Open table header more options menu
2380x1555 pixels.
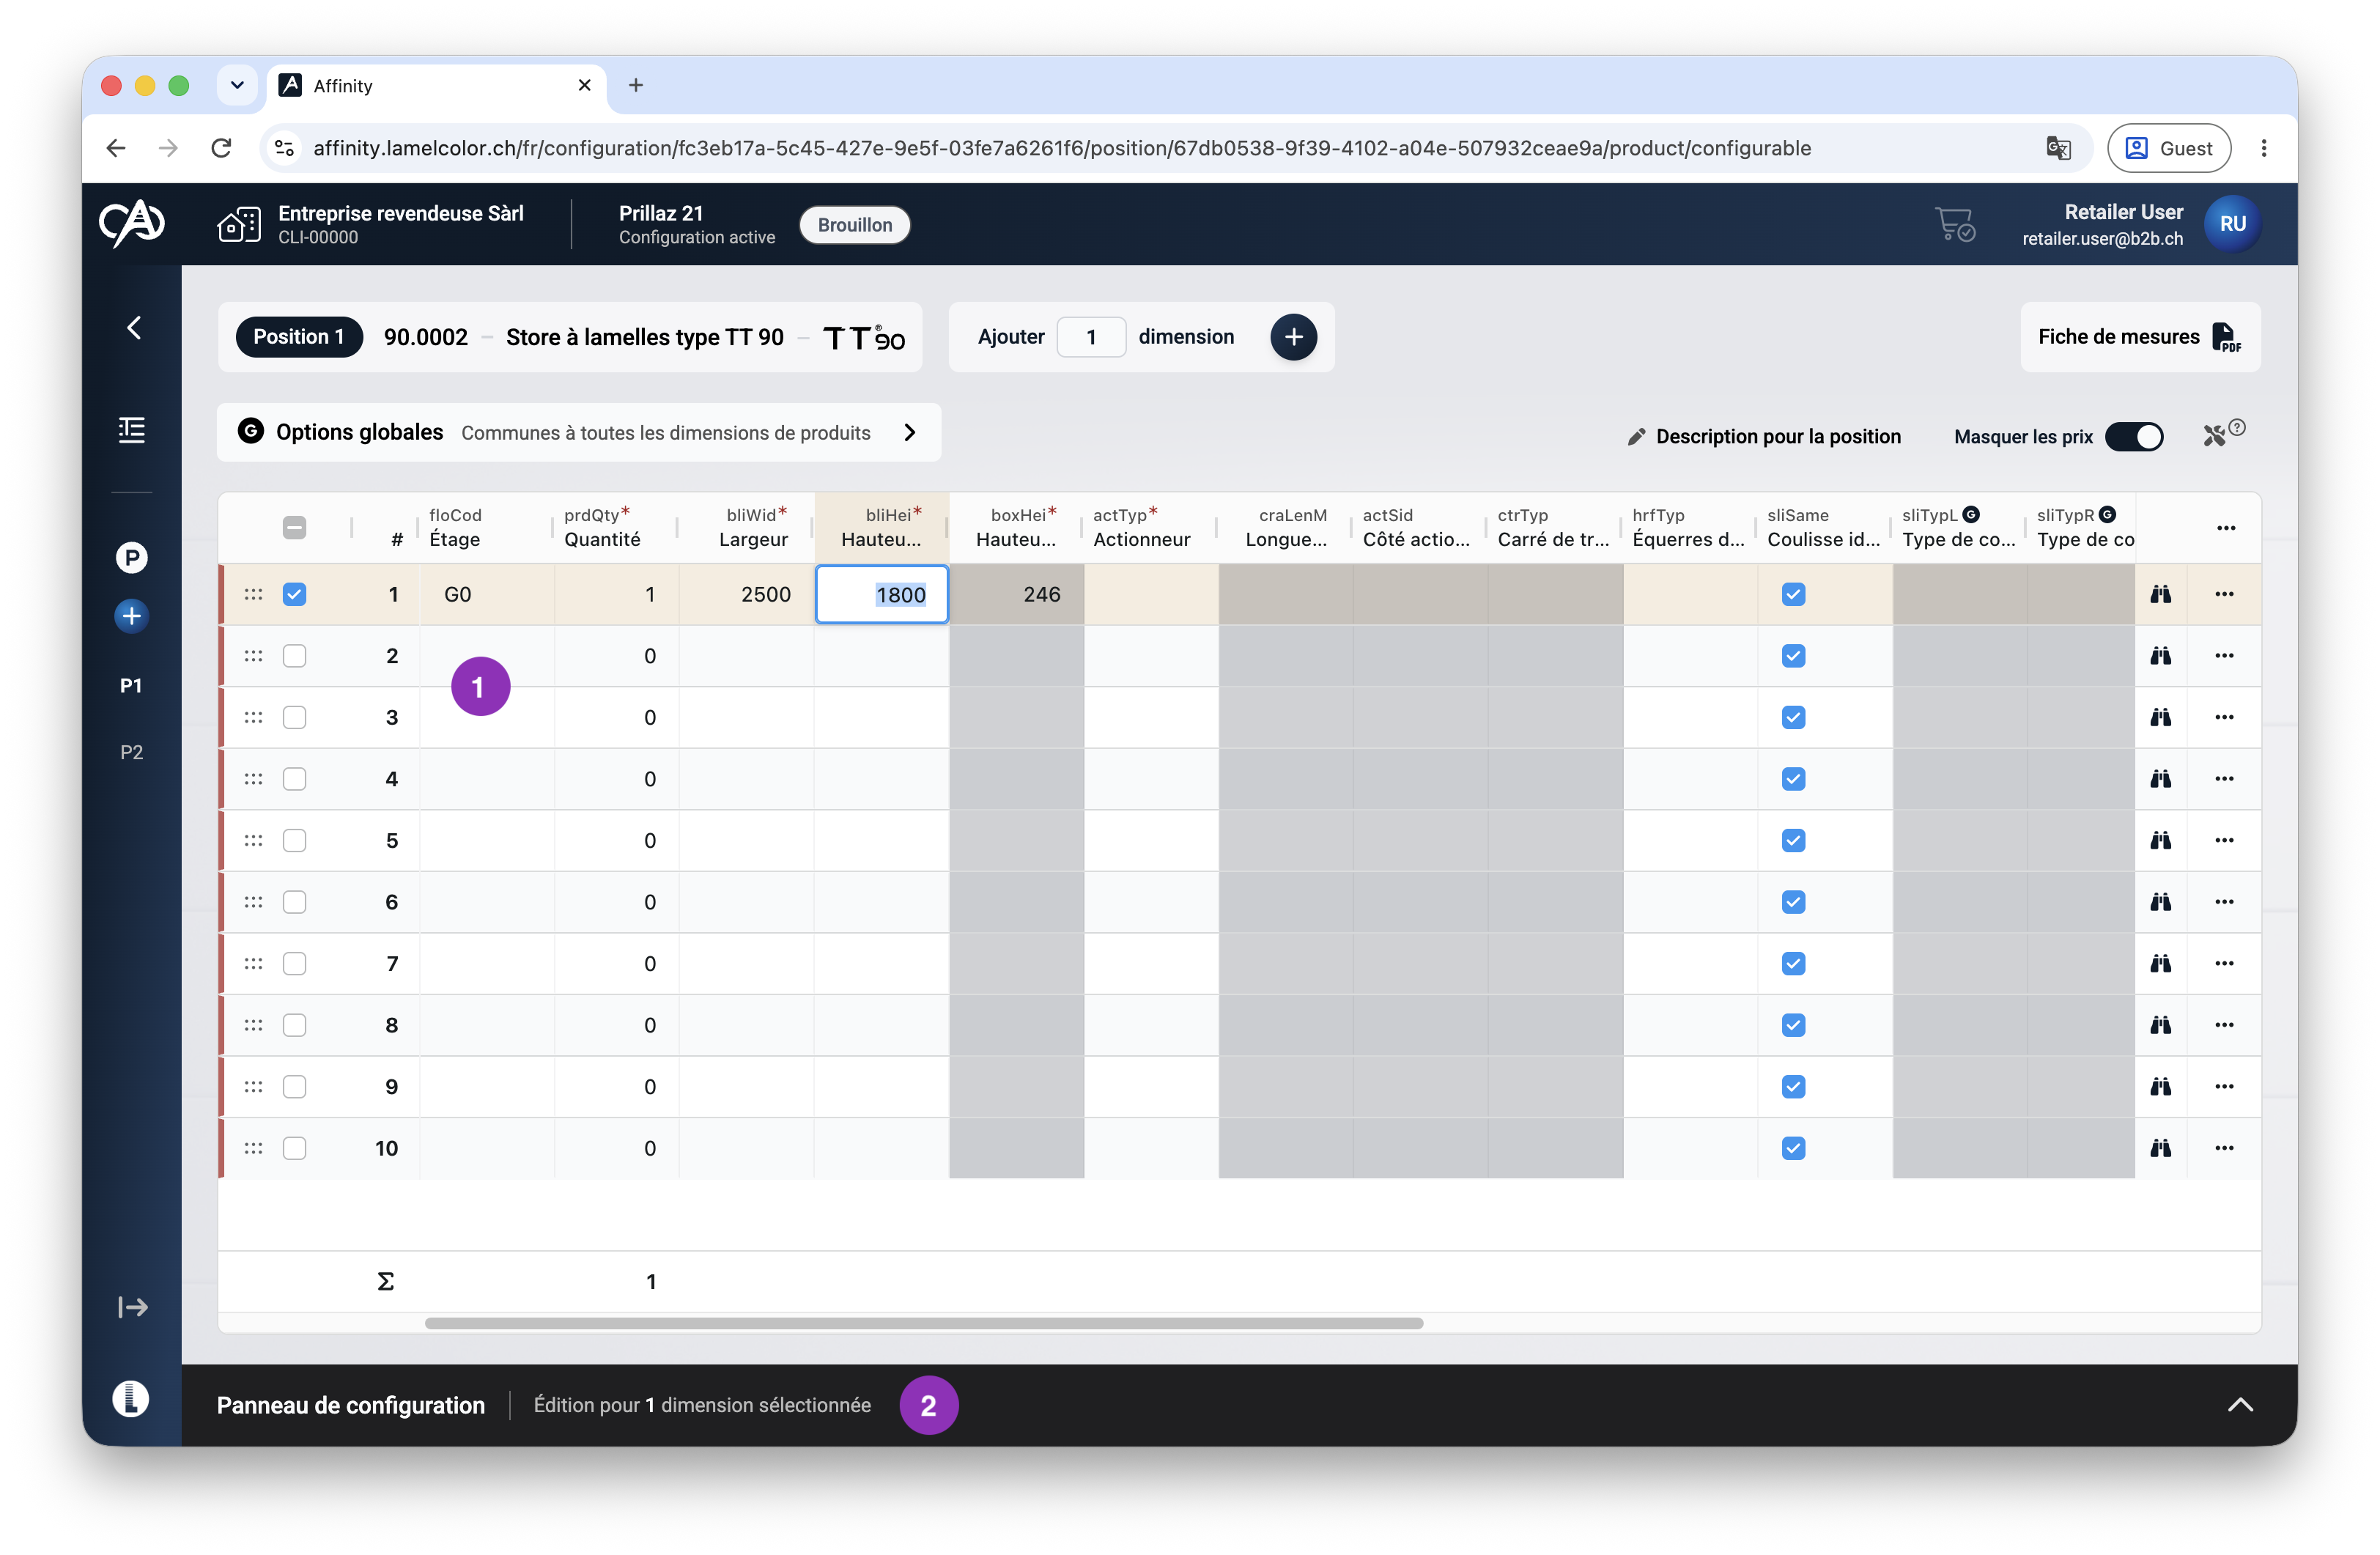(2225, 528)
